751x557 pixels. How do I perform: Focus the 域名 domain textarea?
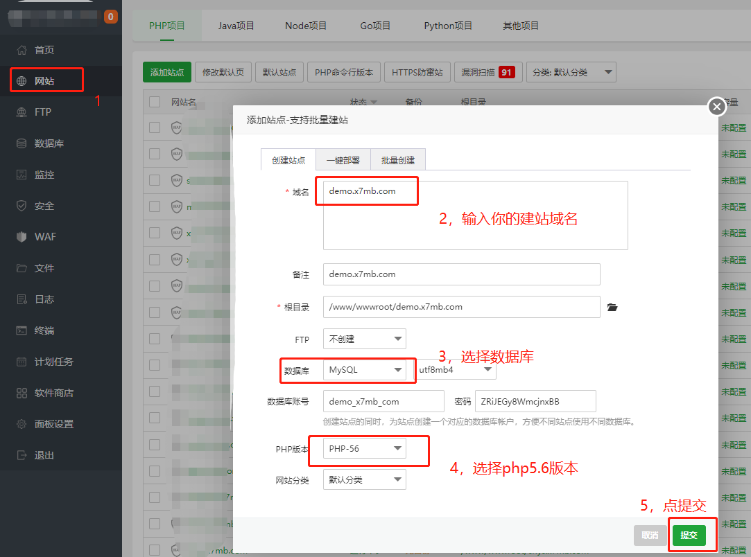475,215
